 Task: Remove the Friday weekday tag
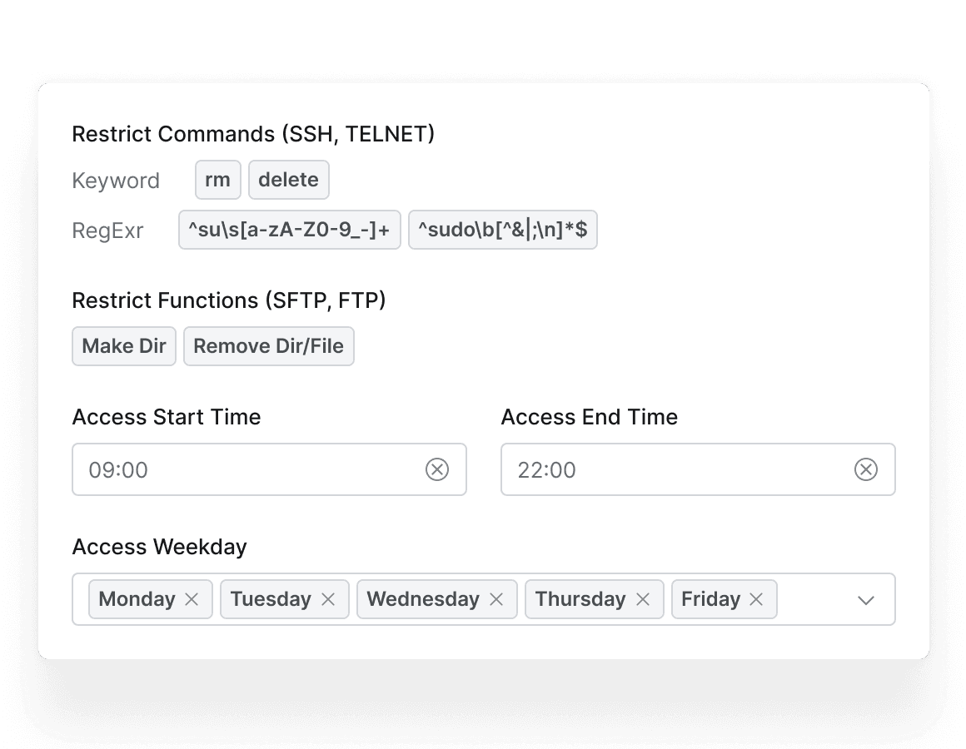pos(756,599)
